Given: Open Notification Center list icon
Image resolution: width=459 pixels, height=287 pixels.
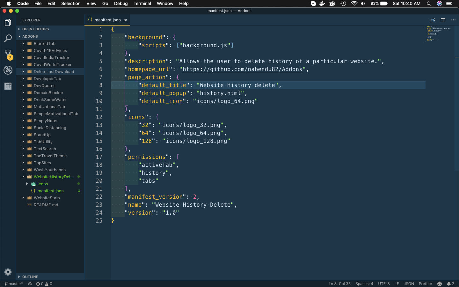Looking at the screenshot, I should click(449, 4).
